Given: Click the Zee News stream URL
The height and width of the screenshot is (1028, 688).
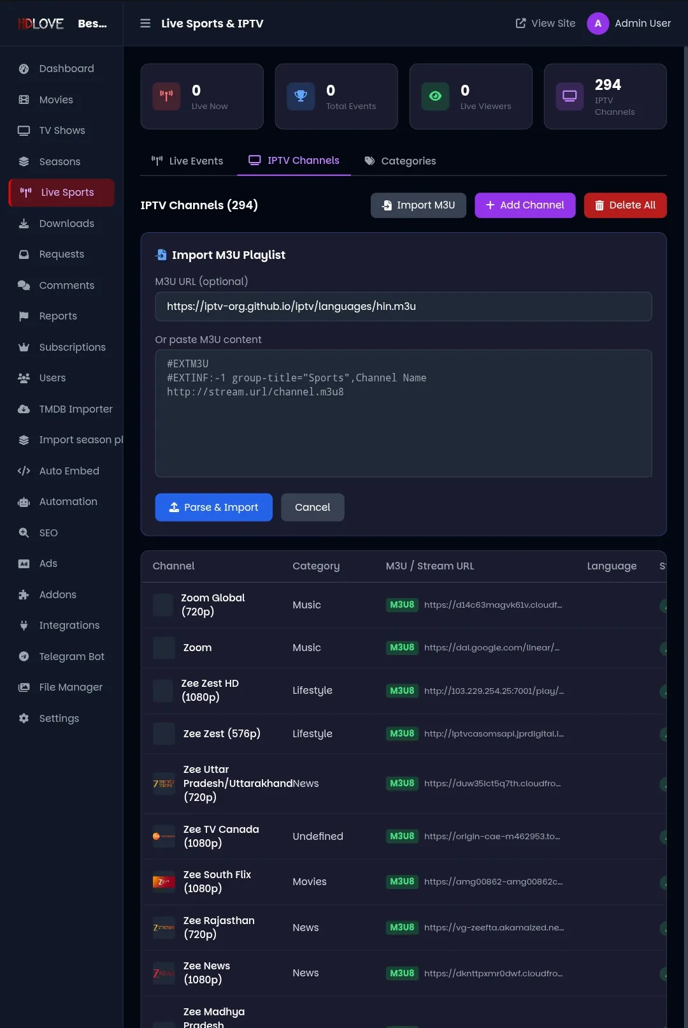Looking at the screenshot, I should [x=493, y=974].
